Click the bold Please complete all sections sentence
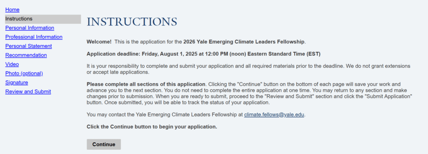Viewport: 428px width, 154px height. pos(146,84)
